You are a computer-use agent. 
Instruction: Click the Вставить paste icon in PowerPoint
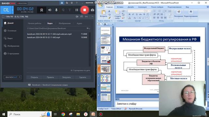click(104, 13)
